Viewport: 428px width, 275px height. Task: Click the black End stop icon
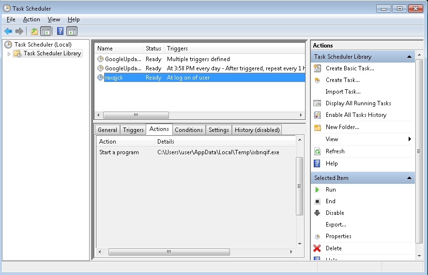click(317, 201)
